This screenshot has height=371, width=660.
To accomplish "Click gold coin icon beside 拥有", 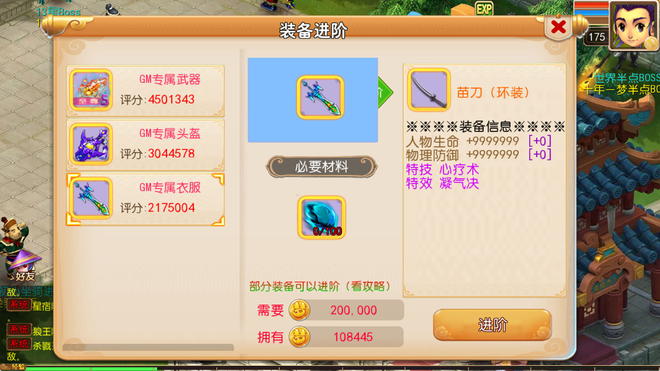I will 299,337.
